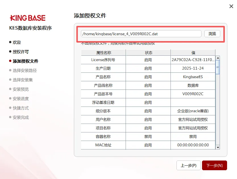Click the 选择安装路径 step in the sidebar
The image size is (237, 179).
tap(24, 70)
